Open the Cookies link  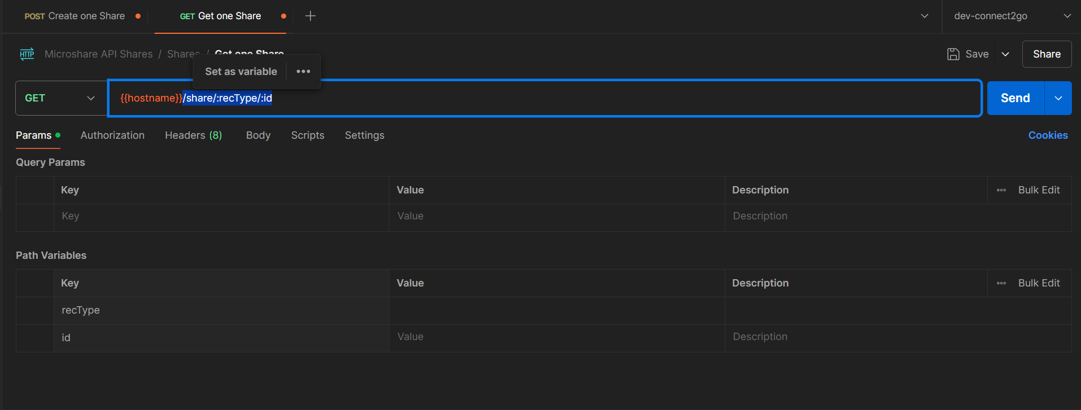point(1048,135)
